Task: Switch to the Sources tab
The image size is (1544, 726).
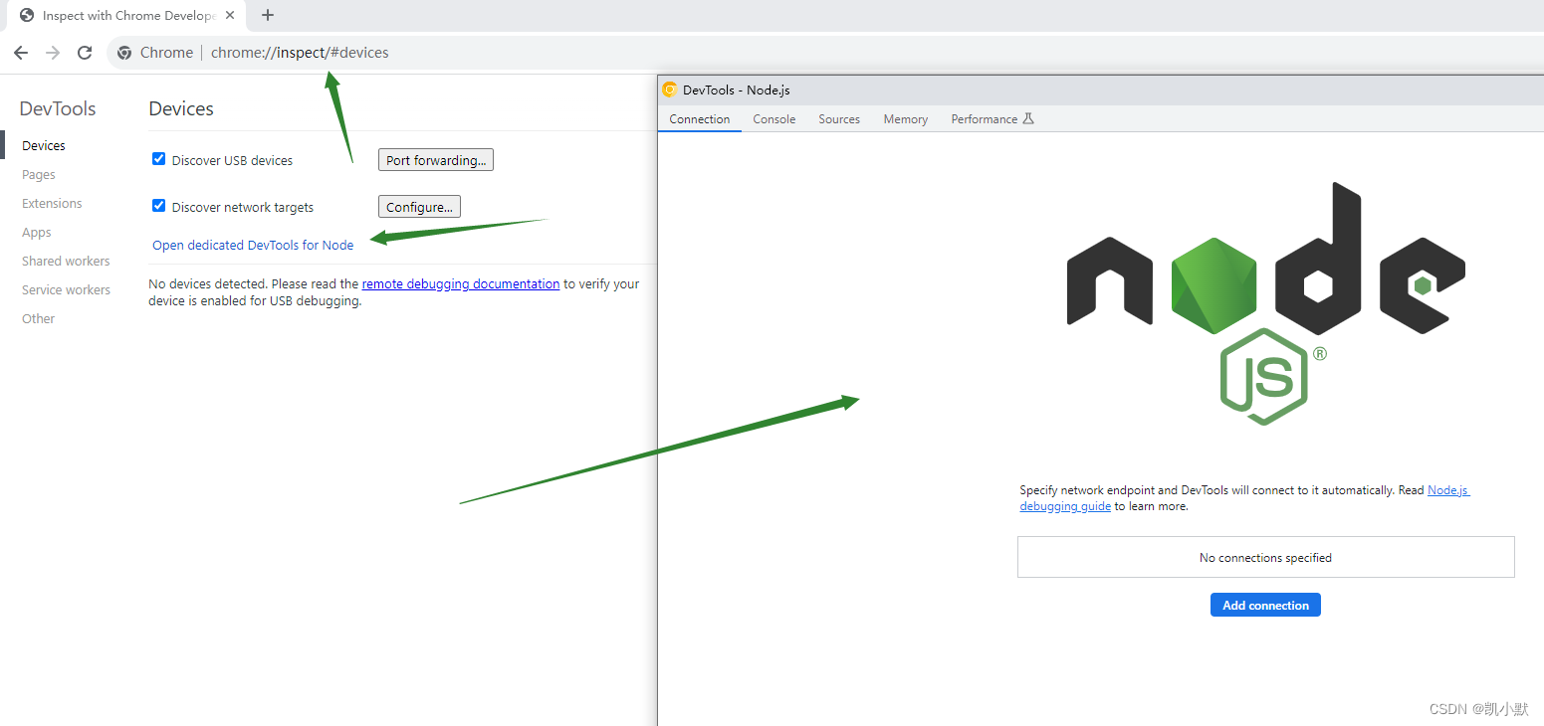Action: 839,118
